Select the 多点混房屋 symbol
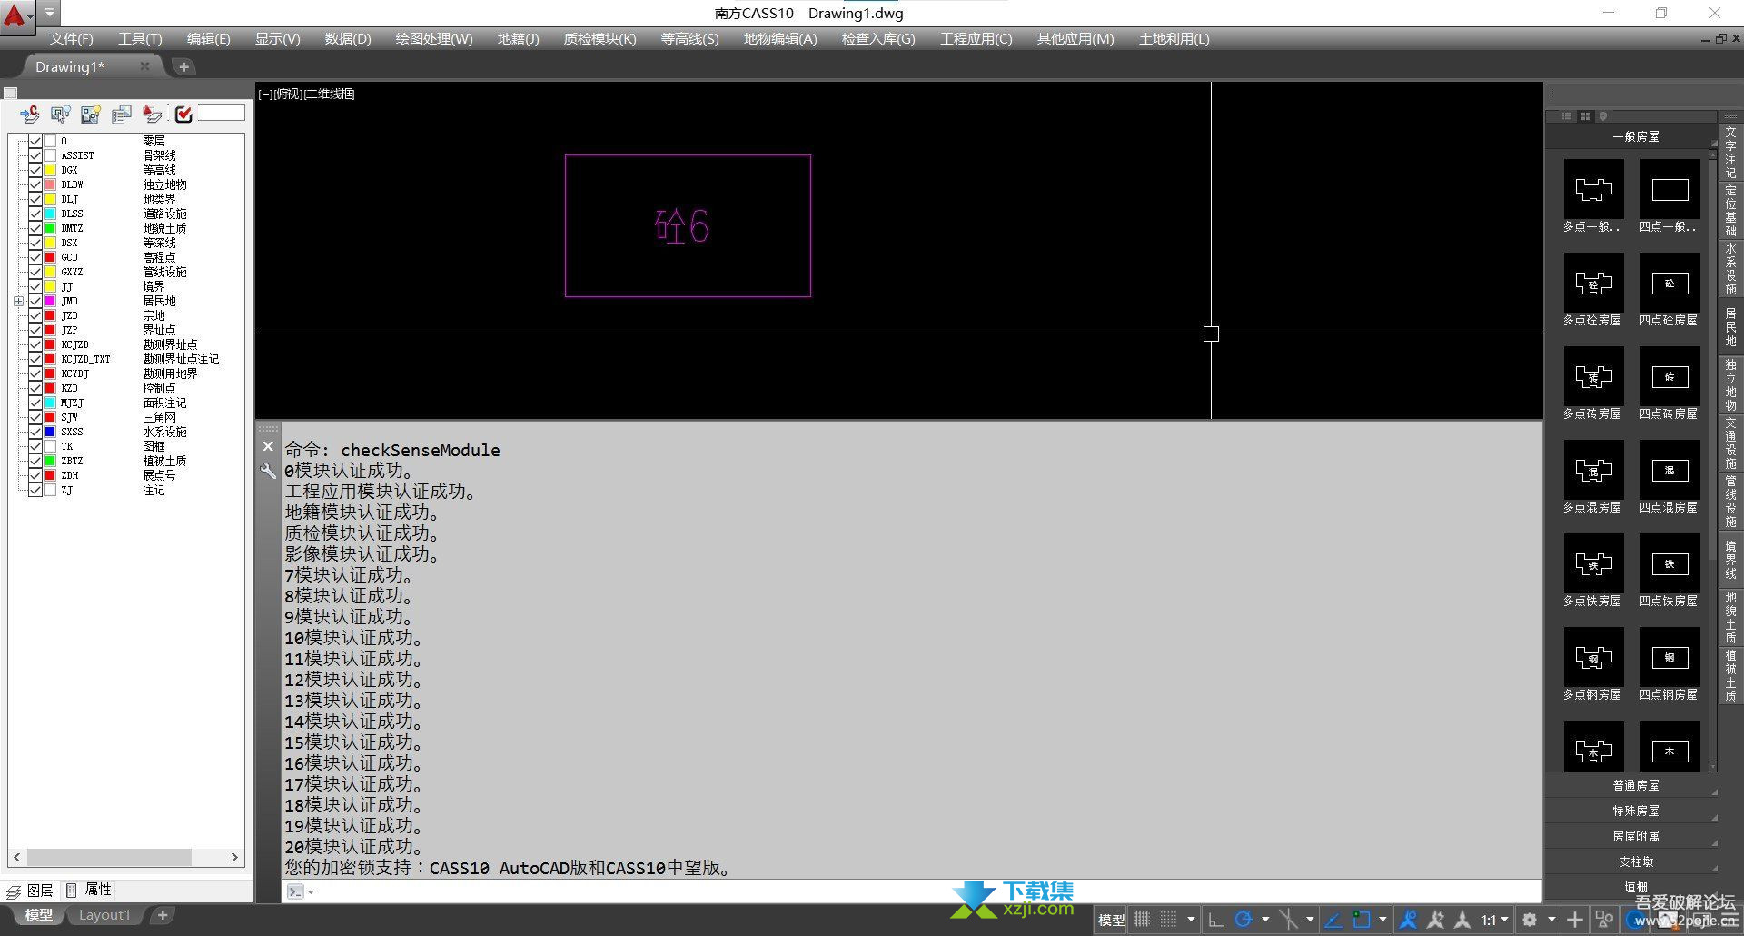The width and height of the screenshot is (1744, 936). tap(1593, 470)
